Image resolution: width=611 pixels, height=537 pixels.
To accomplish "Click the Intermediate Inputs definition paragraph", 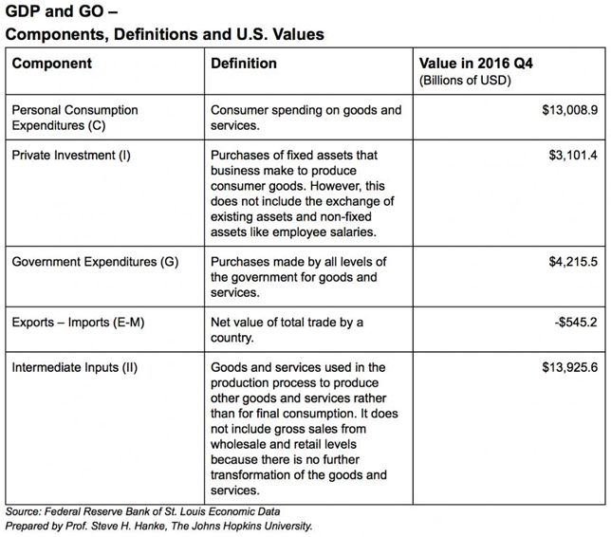I will [x=305, y=429].
